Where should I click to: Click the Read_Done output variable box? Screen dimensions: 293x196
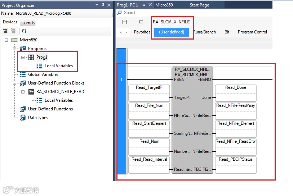coord(236,93)
